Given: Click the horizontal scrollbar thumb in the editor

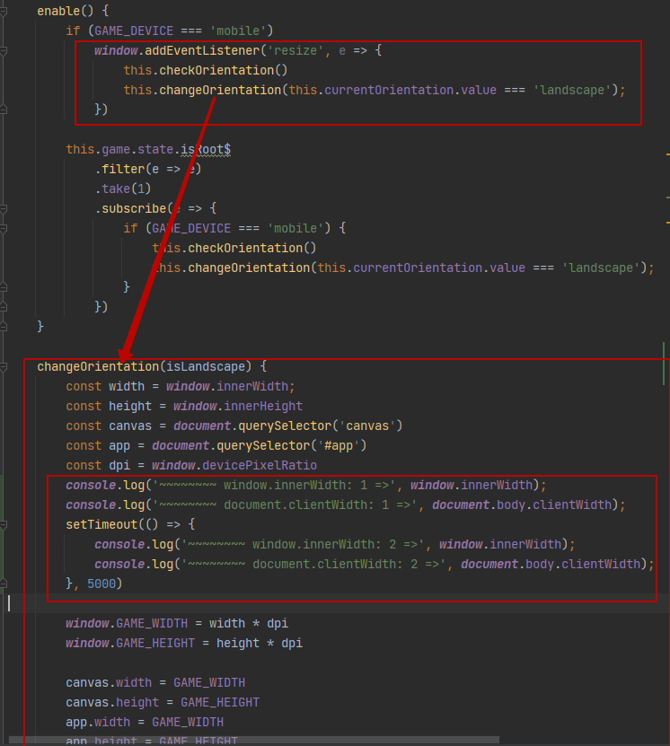Looking at the screenshot, I should pos(254,740).
